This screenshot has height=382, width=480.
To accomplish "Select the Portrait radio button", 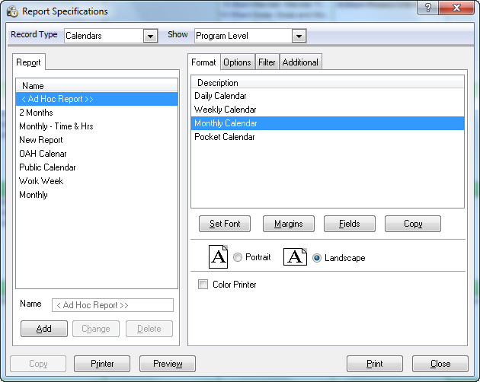I will point(238,257).
